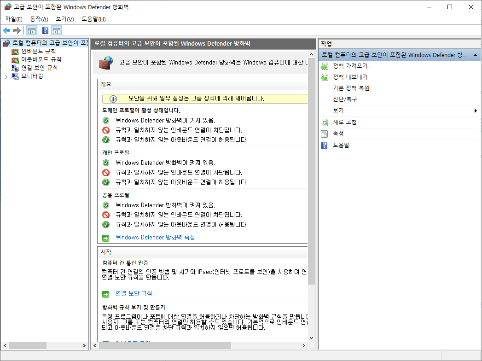Click the 아웃바운드 규칙 icon in the tree
This screenshot has width=482, height=361.
(15, 60)
